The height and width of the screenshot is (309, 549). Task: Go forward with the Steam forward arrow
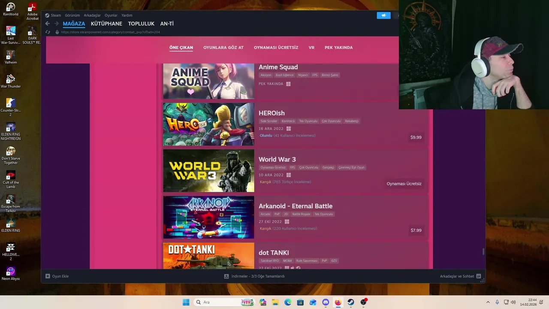[x=56, y=24]
